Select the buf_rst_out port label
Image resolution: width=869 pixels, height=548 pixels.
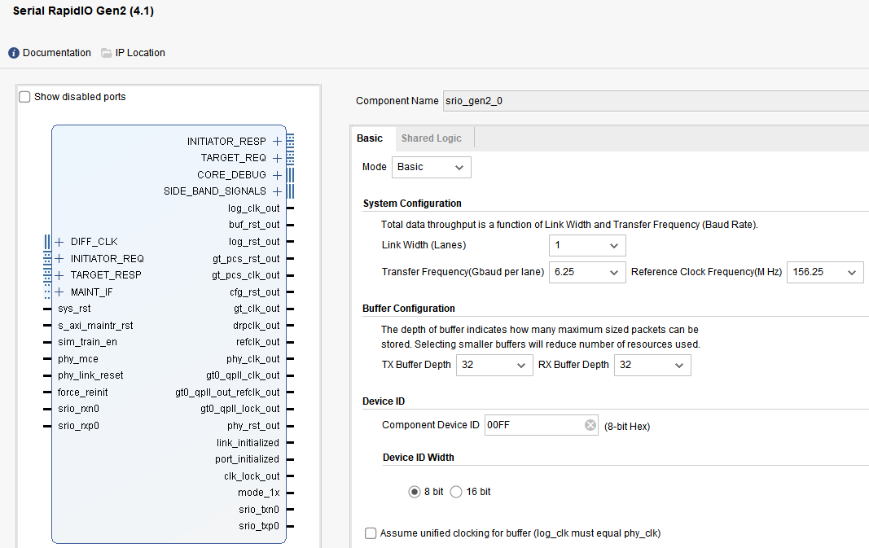click(x=254, y=225)
